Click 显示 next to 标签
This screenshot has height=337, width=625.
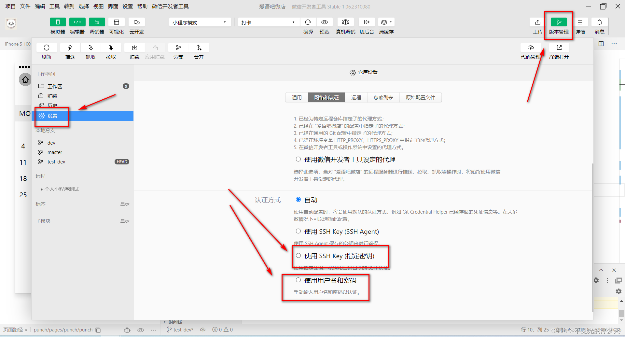click(125, 204)
